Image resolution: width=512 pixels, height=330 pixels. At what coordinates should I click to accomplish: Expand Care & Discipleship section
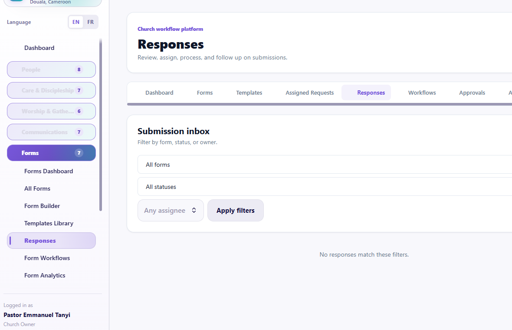51,90
